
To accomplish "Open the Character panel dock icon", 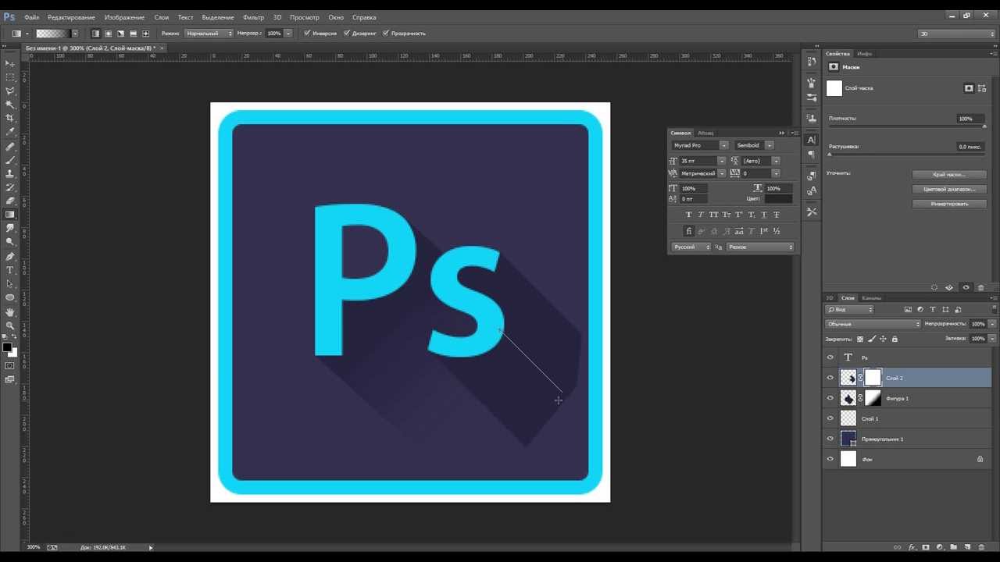I will click(x=812, y=140).
